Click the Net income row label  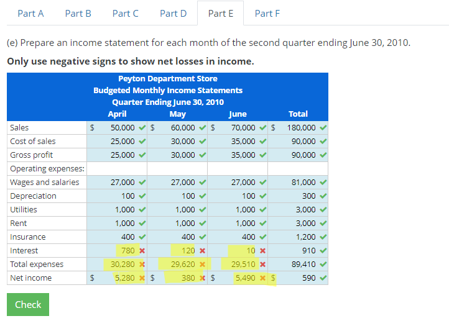(x=31, y=278)
